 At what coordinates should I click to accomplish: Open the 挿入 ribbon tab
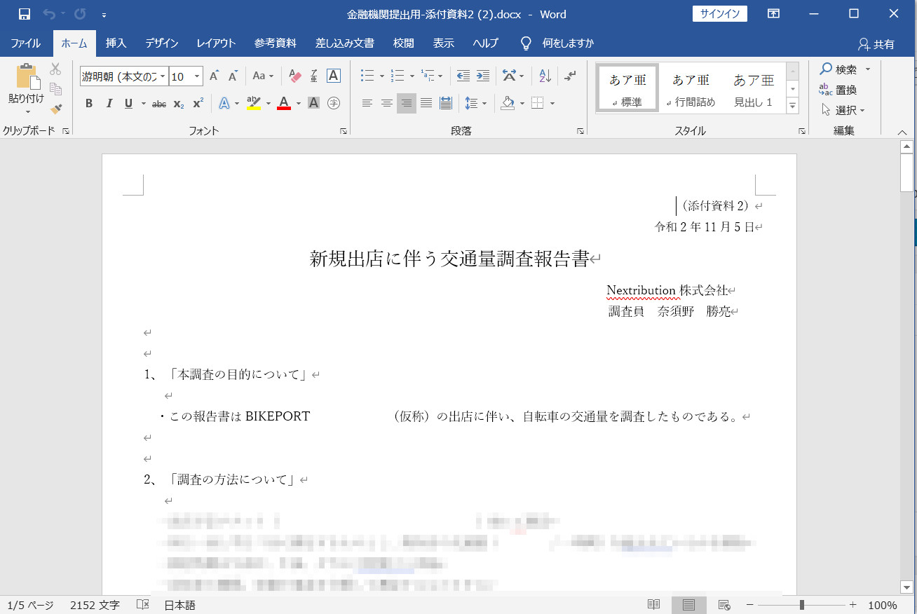click(x=116, y=43)
